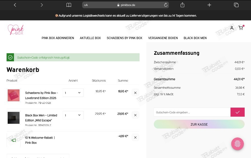Open AKTUELLE BOX menu item
Image resolution: width=251 pixels, height=158 pixels.
coord(90,38)
